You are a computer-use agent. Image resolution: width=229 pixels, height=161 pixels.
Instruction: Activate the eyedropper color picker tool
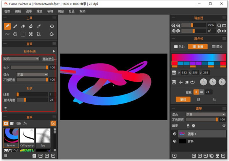point(39,26)
